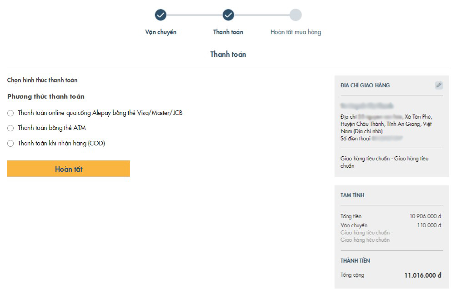Click the ĐỊA CHỈ GIAO HÀNG heading
452x294 pixels.
pos(365,85)
